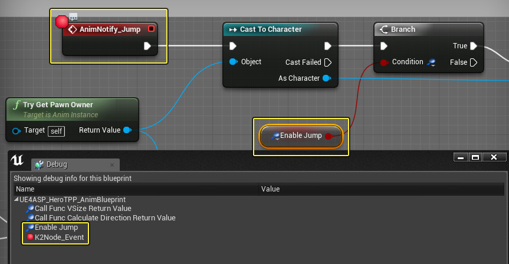This screenshot has height=264, width=509.
Task: Click the As Character output pin
Action: tap(327, 78)
